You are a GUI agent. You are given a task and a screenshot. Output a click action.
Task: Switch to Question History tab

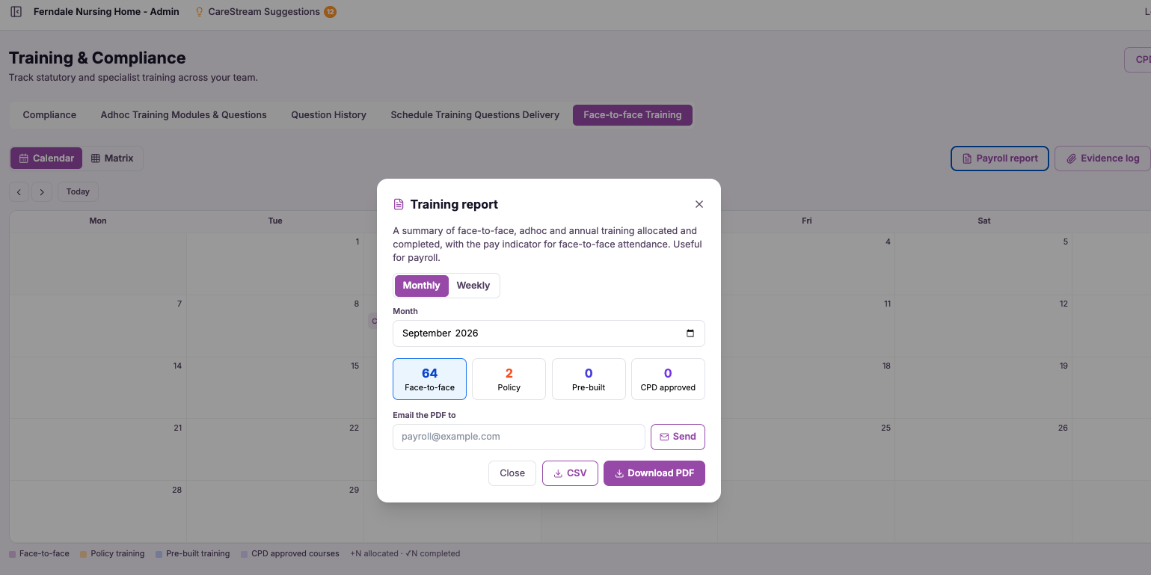pyautogui.click(x=328, y=115)
